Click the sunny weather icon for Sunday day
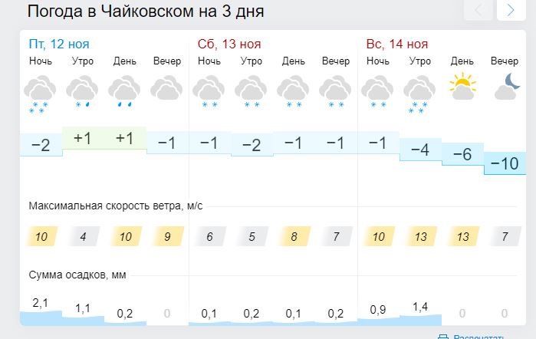Viewport: 536px width, 339px height. [x=462, y=86]
